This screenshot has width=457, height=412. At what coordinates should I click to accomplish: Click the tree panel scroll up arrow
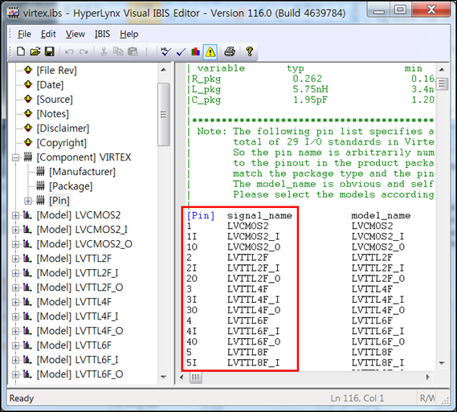coord(164,70)
